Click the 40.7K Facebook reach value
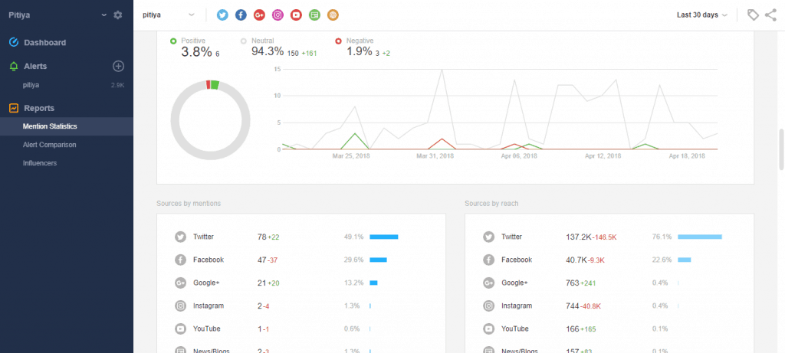Image resolution: width=785 pixels, height=353 pixels. point(576,260)
